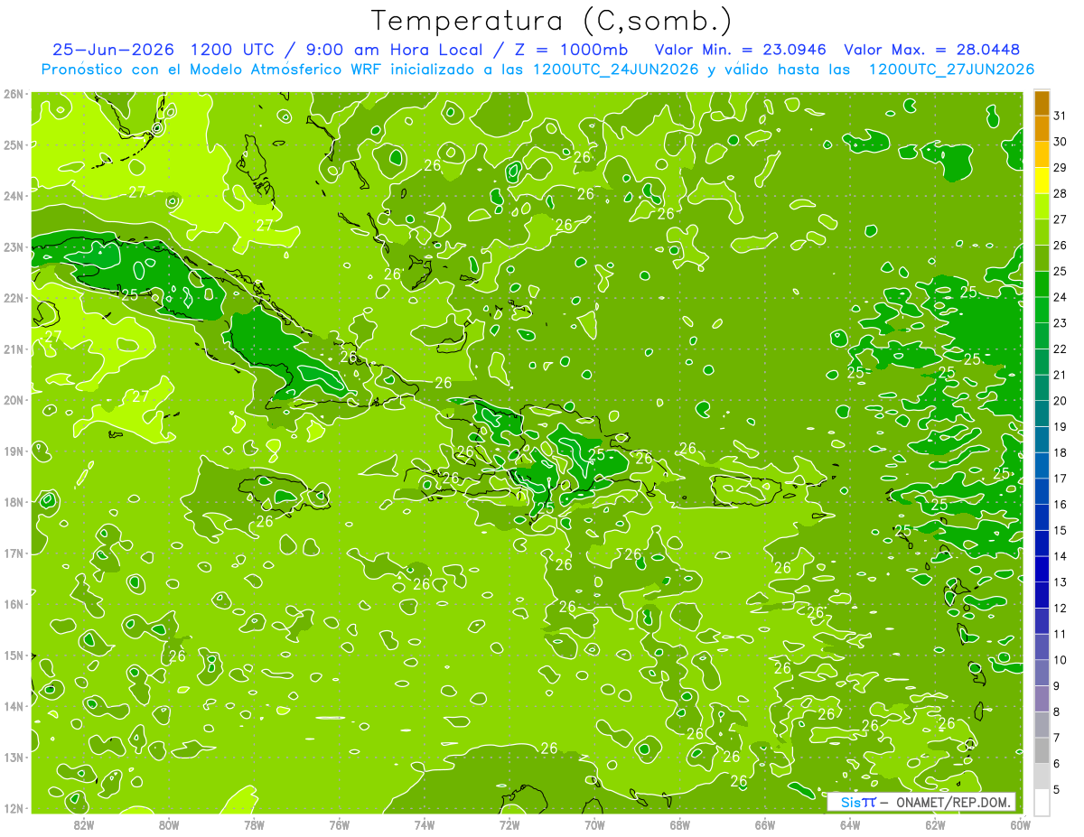
Task: Click the colorbar label "24"
Action: [x=1060, y=297]
